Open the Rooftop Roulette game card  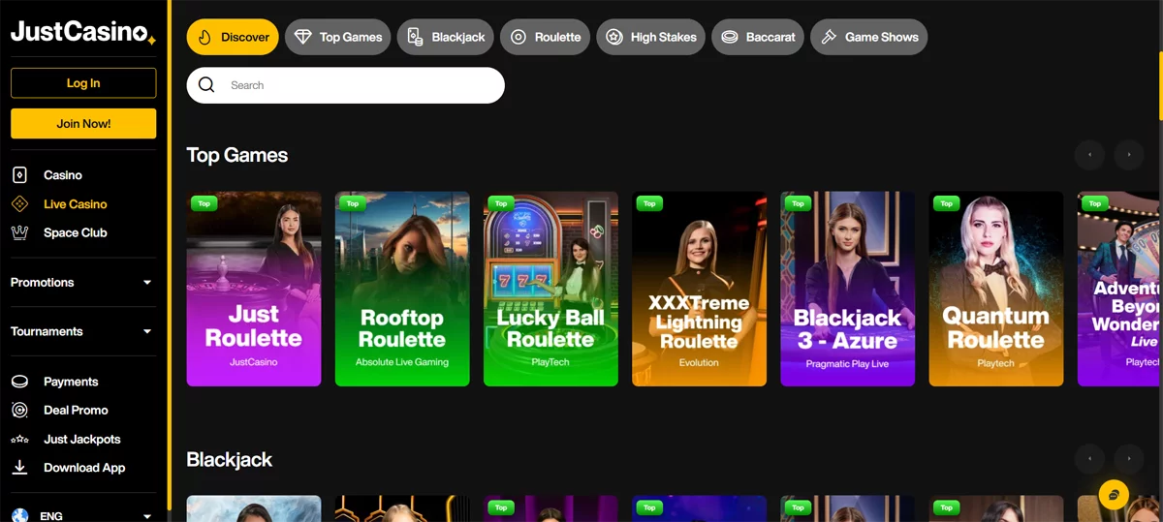[x=402, y=289]
